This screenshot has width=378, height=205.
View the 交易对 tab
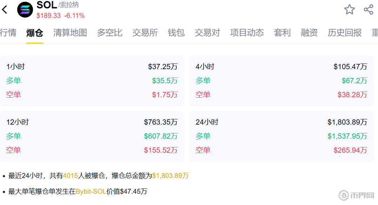pos(207,33)
